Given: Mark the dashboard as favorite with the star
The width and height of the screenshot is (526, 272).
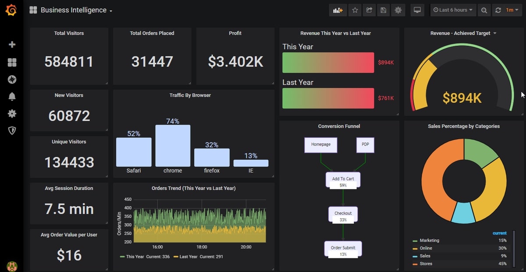Looking at the screenshot, I should [355, 10].
